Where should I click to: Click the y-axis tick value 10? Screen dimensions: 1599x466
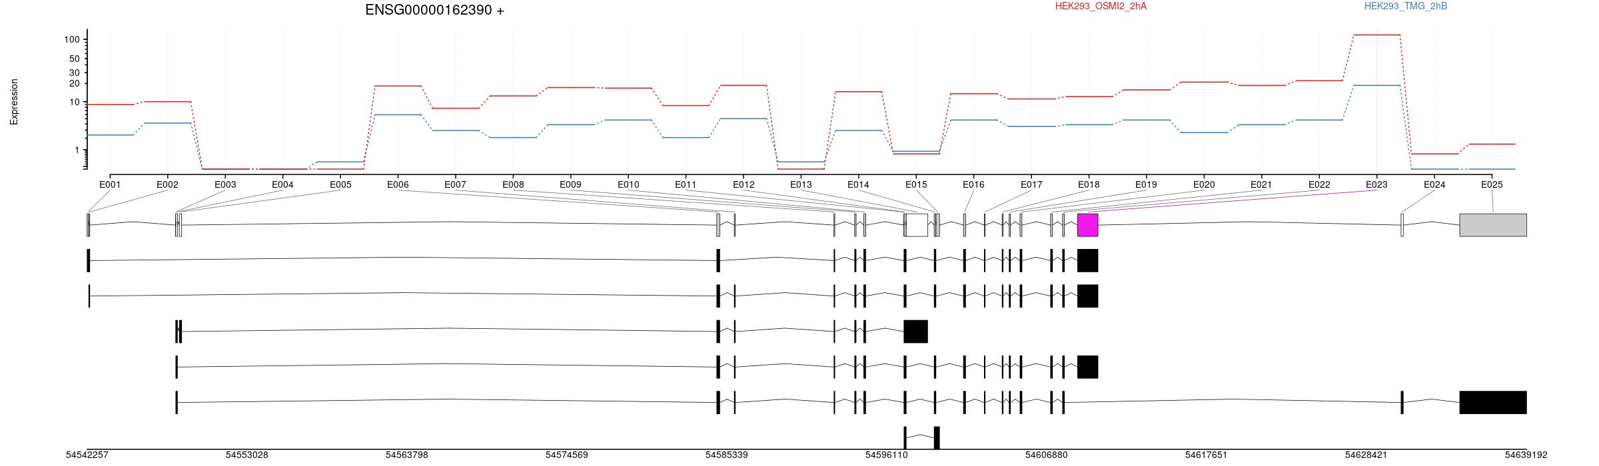pyautogui.click(x=75, y=103)
